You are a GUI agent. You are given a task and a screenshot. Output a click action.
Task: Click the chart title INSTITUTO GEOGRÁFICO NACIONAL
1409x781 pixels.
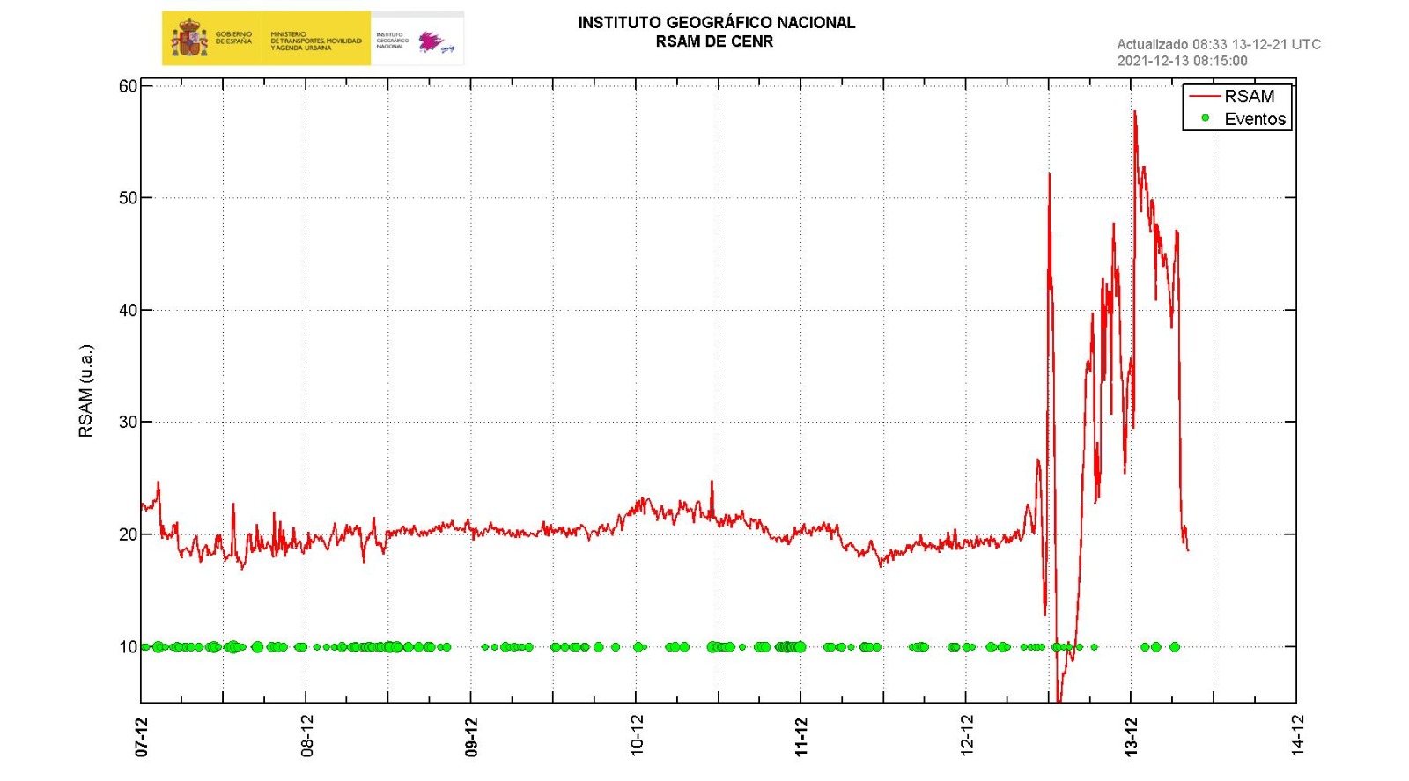[716, 23]
